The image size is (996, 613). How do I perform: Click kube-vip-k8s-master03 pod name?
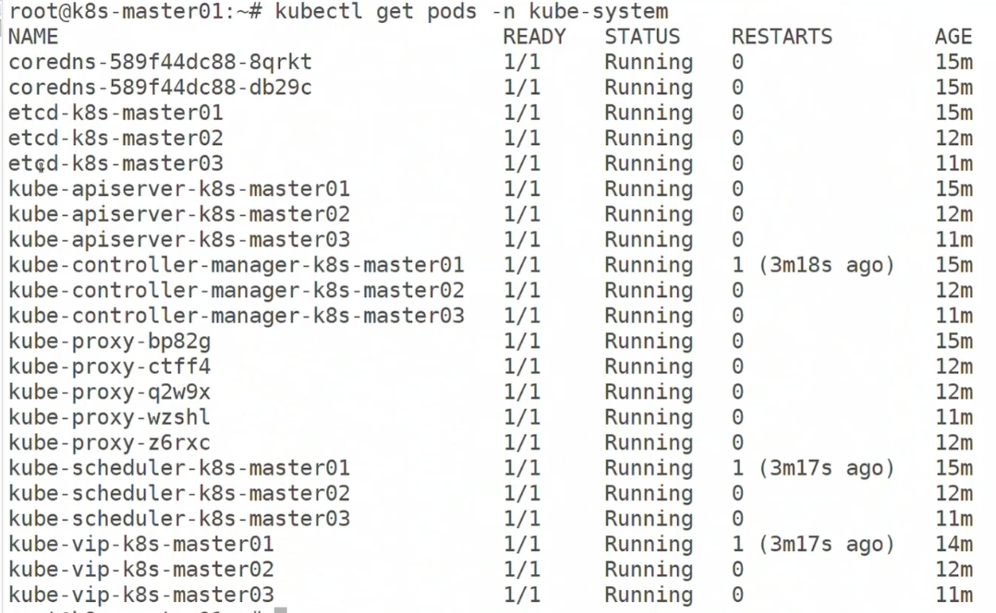point(141,595)
